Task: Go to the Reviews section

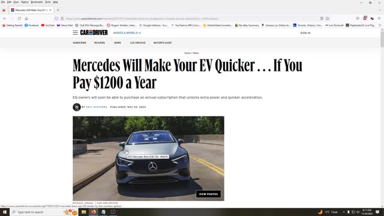Action: [100, 43]
